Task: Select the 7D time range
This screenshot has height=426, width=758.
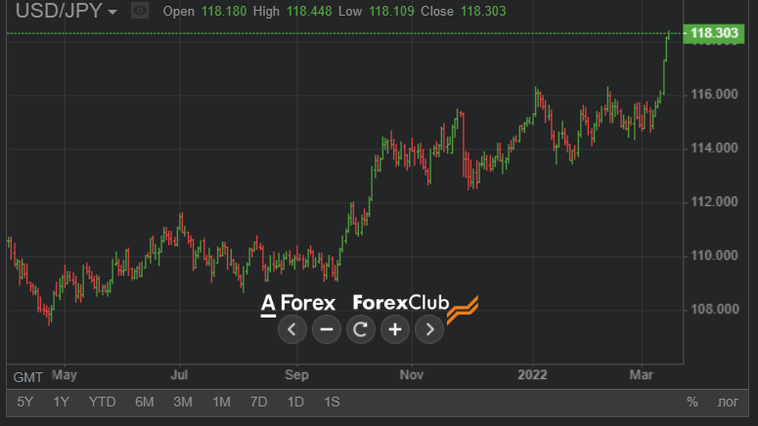Action: (x=258, y=402)
